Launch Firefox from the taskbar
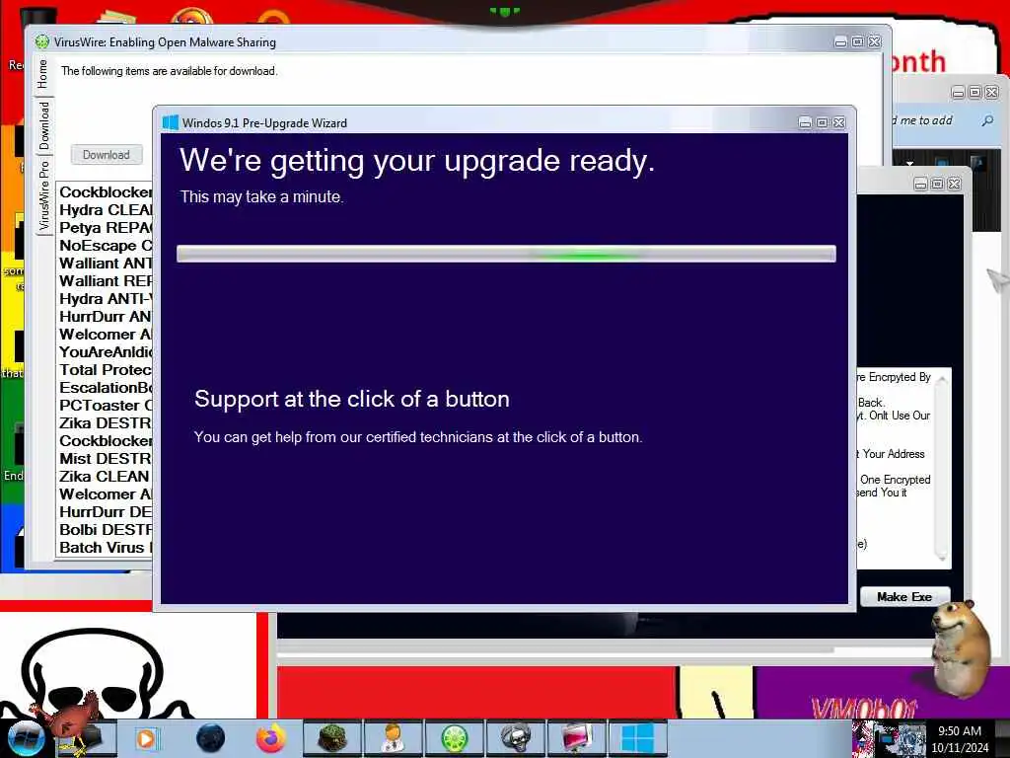The height and width of the screenshot is (758, 1010). (x=271, y=738)
